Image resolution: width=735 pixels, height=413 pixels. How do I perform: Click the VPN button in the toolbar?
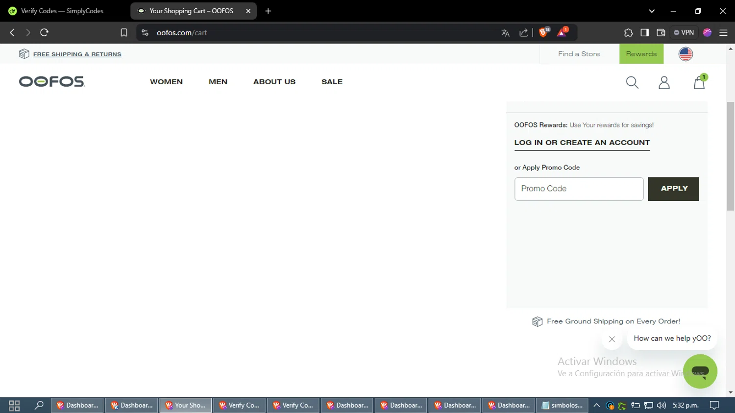(684, 32)
